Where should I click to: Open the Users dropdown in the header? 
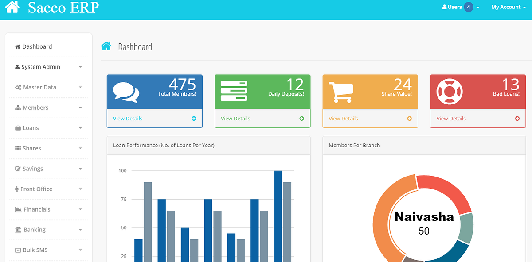click(453, 7)
